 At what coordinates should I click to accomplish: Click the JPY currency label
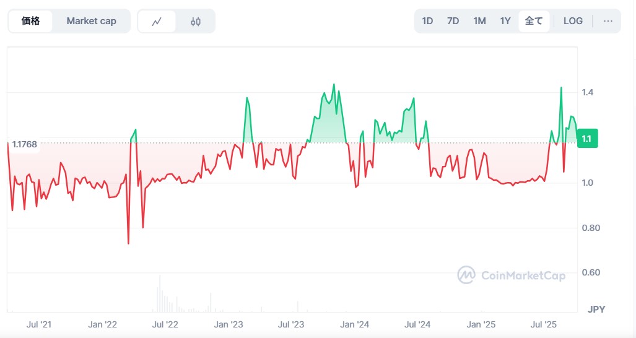(x=596, y=309)
